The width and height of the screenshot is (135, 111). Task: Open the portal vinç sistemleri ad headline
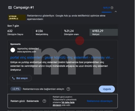pyautogui.click(x=62, y=57)
